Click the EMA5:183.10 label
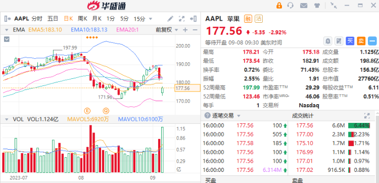The width and height of the screenshot is (379, 183). 45,30
